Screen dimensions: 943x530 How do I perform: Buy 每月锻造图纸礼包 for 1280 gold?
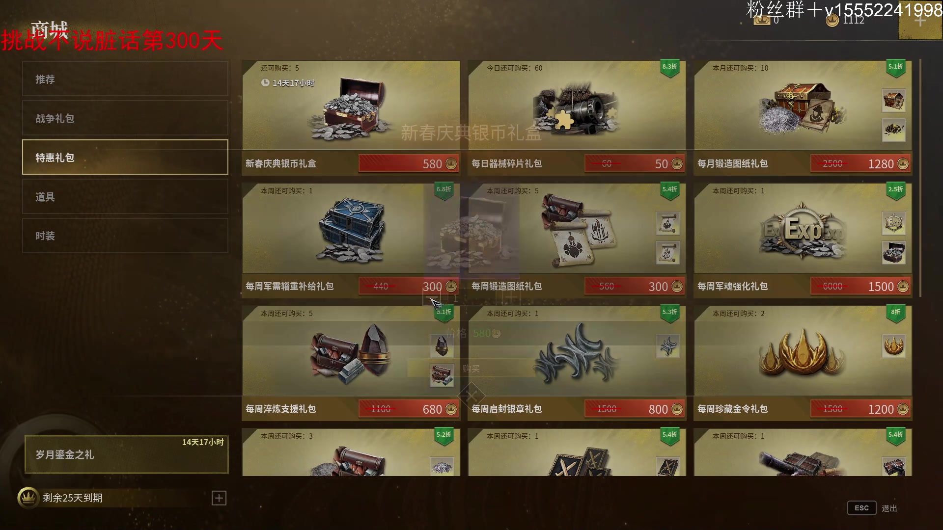coord(860,164)
